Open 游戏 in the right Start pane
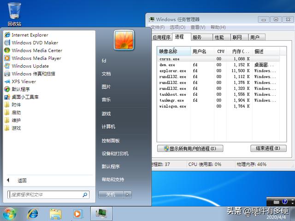Image resolution: width=295 pixels, height=221 pixels. (x=106, y=114)
